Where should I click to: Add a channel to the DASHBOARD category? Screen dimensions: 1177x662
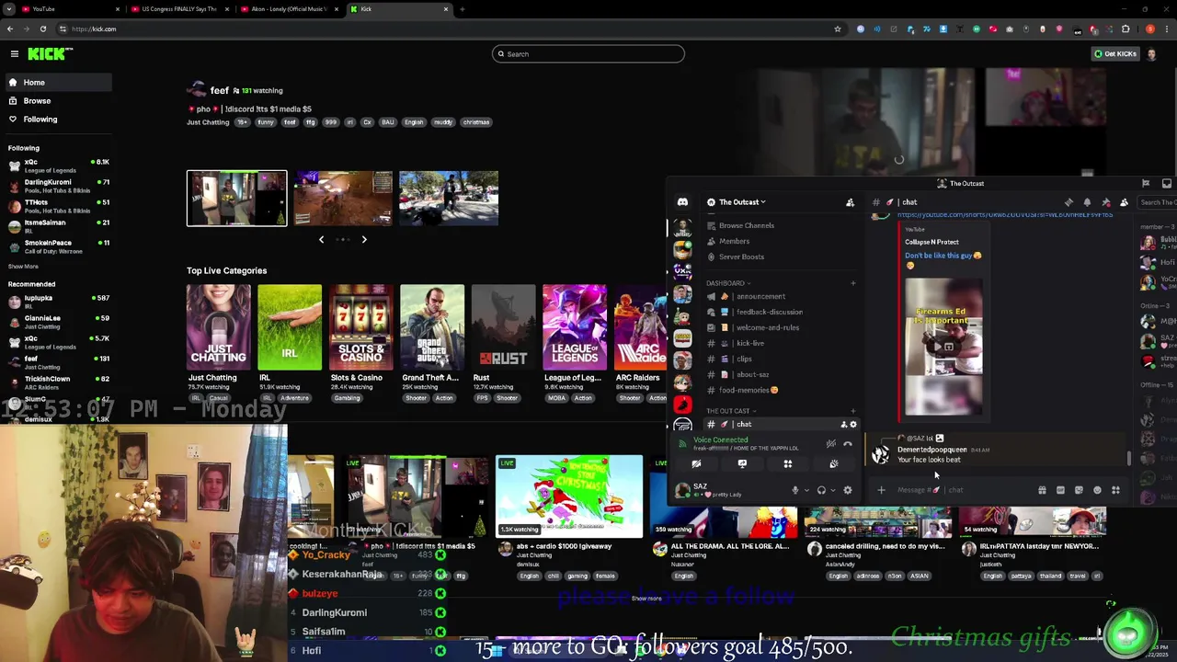click(853, 283)
